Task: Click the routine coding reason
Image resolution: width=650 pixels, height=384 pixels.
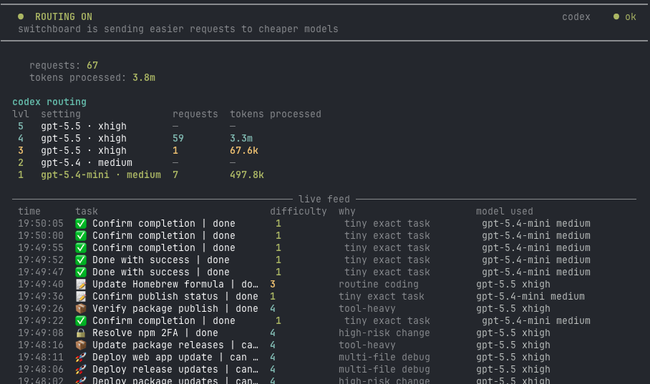Action: [379, 285]
